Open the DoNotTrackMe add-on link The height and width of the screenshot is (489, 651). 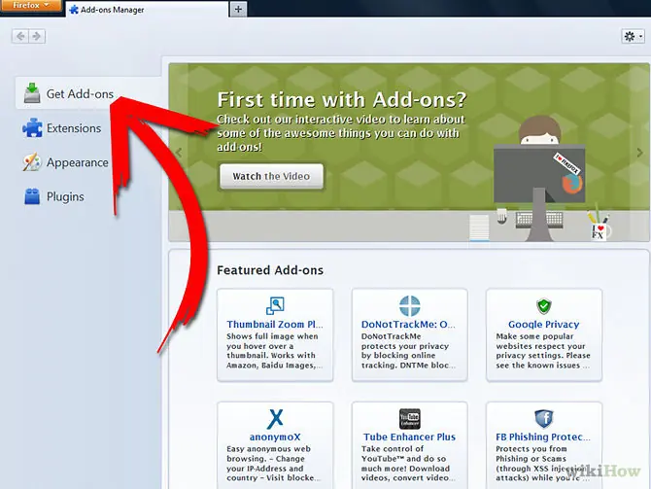[408, 324]
